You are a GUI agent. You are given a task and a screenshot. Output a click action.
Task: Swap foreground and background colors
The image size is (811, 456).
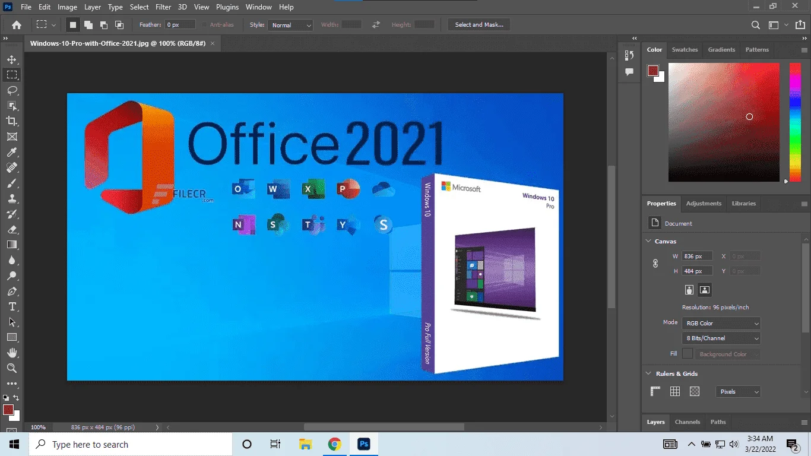click(x=16, y=398)
